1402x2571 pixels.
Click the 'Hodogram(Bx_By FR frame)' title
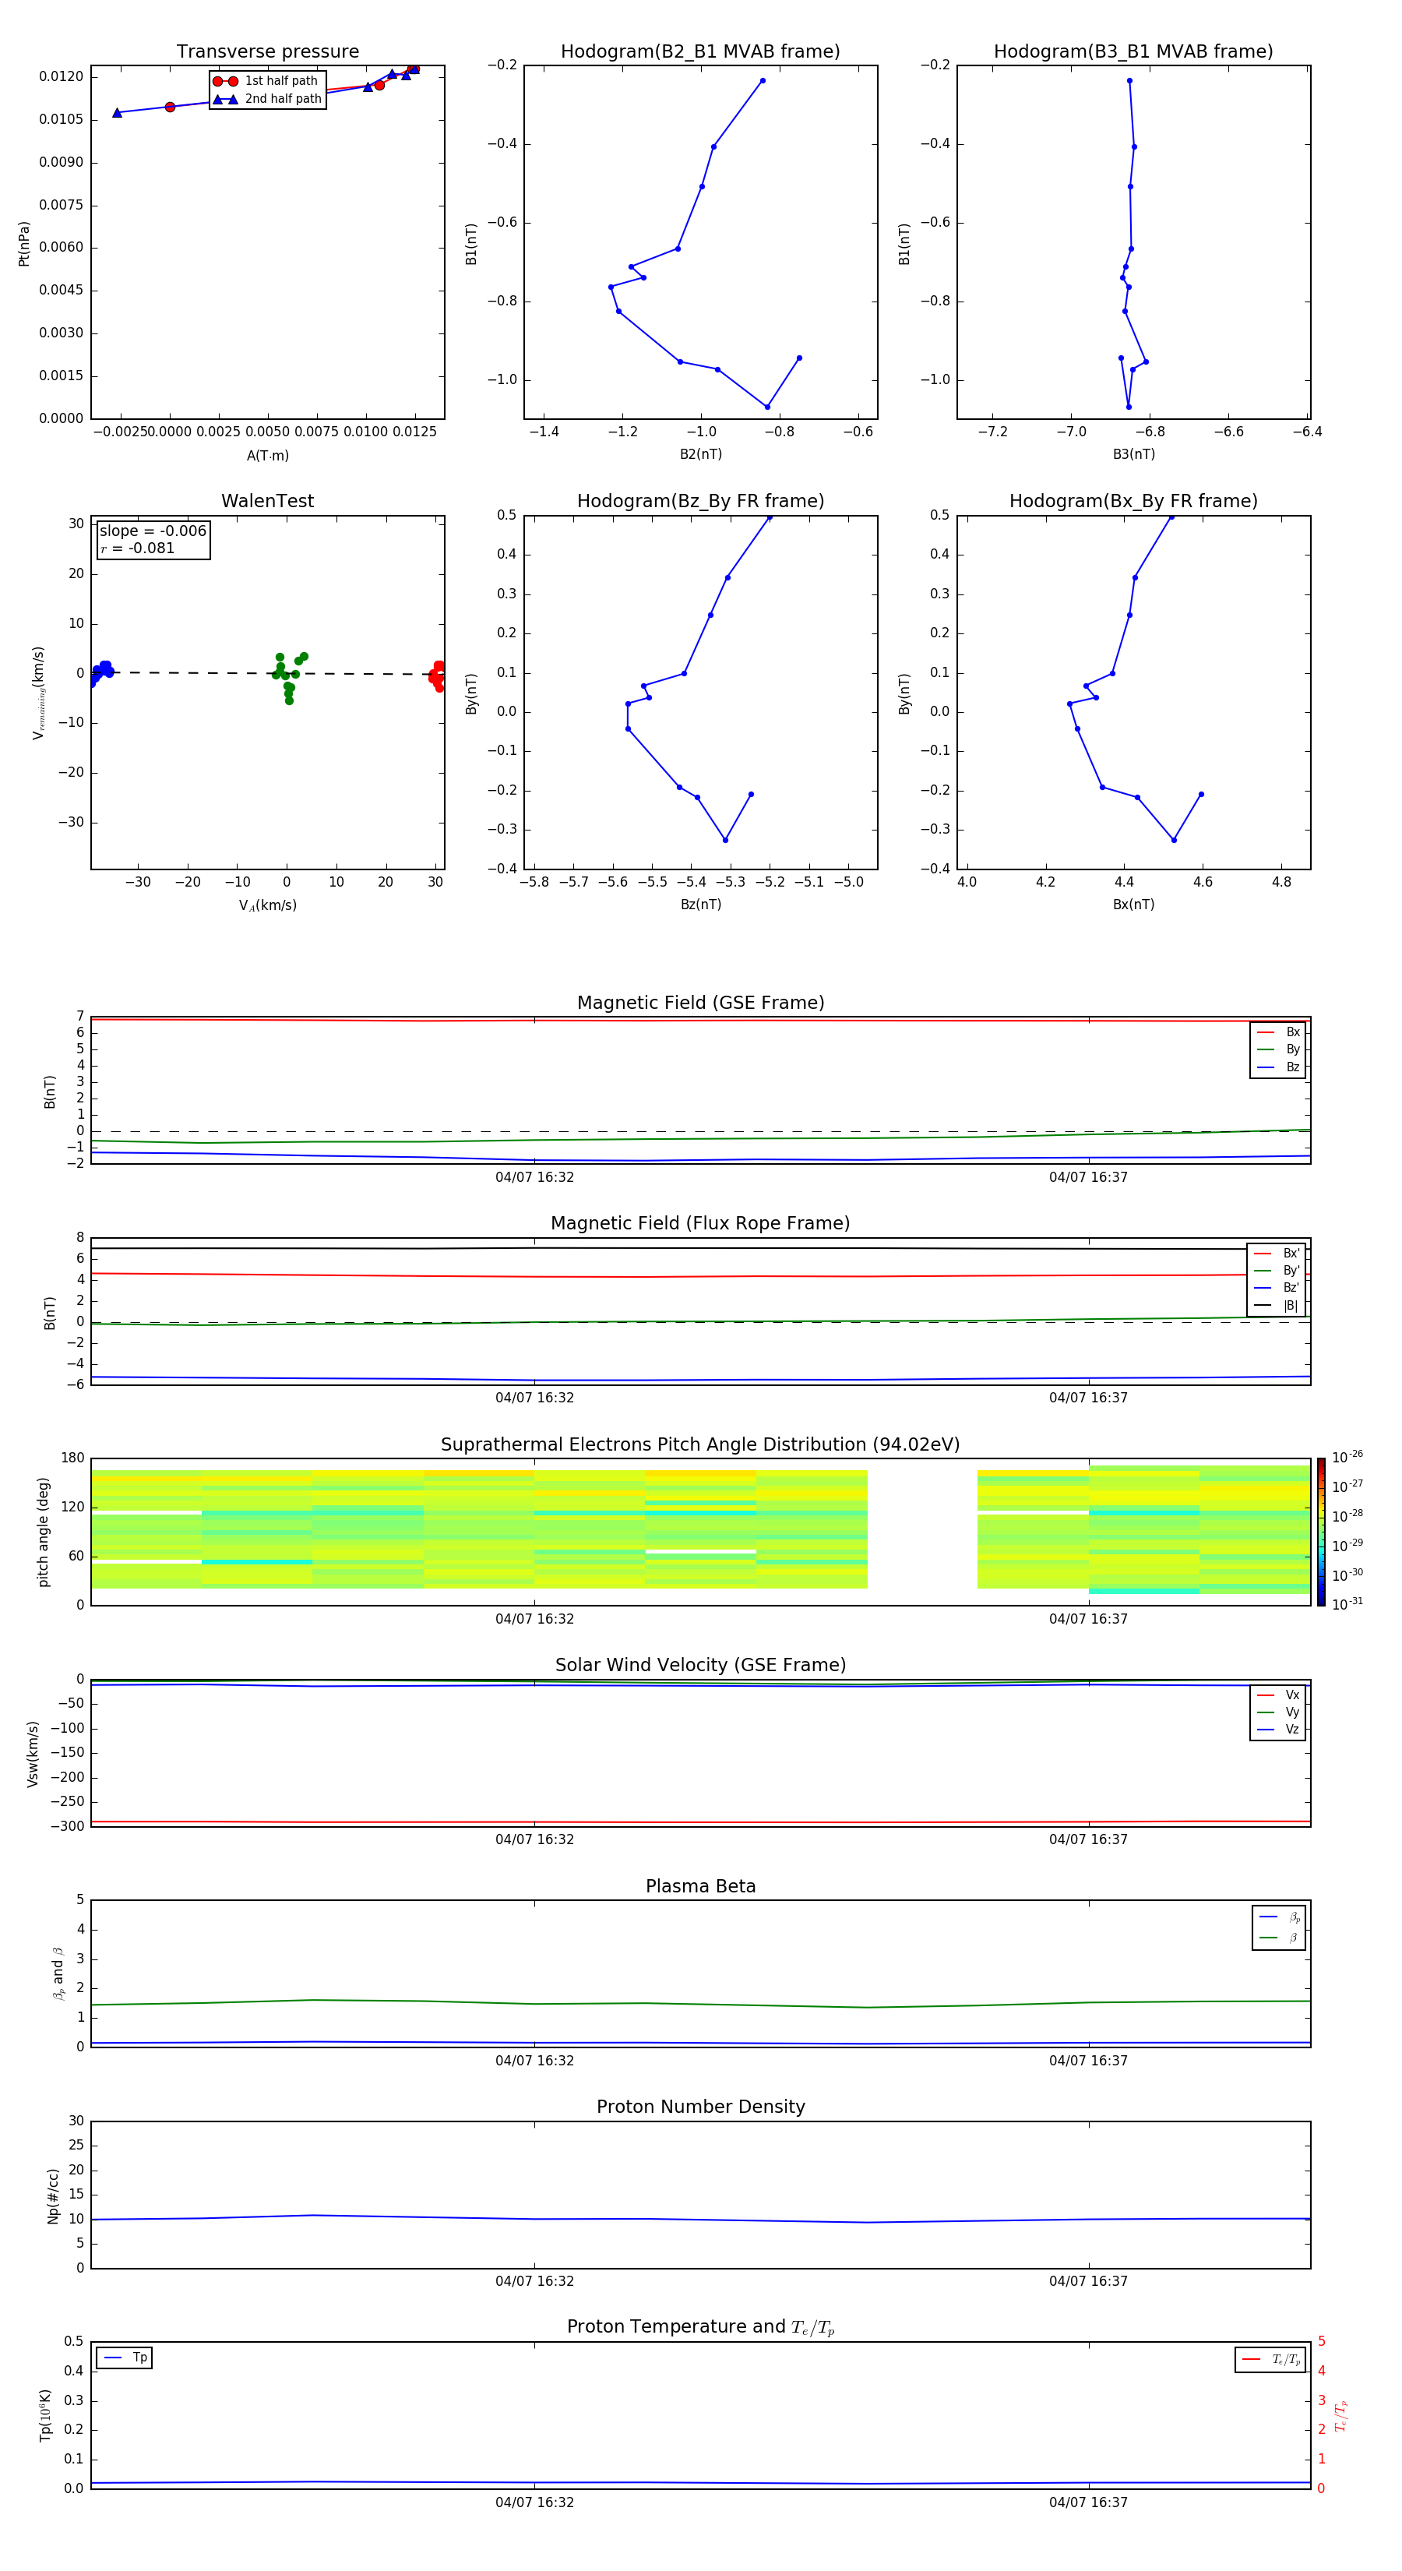pos(1133,501)
